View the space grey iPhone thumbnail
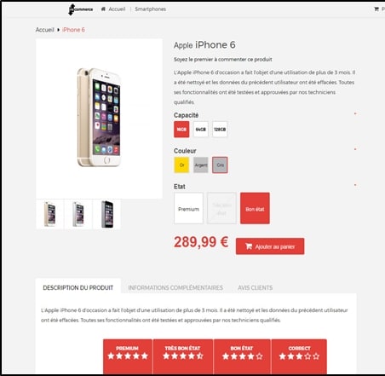 (107, 214)
